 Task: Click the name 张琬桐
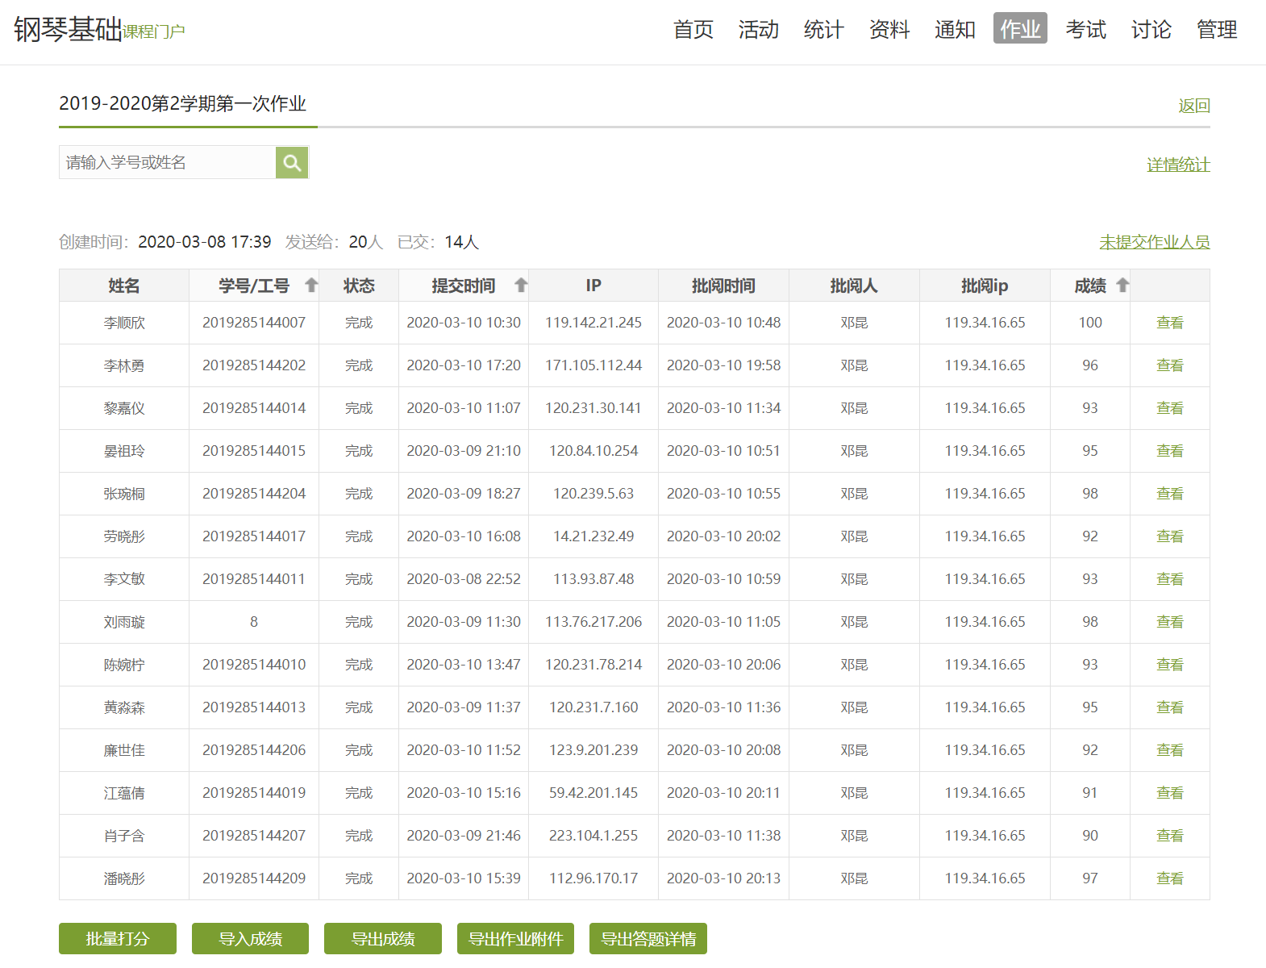coord(124,494)
